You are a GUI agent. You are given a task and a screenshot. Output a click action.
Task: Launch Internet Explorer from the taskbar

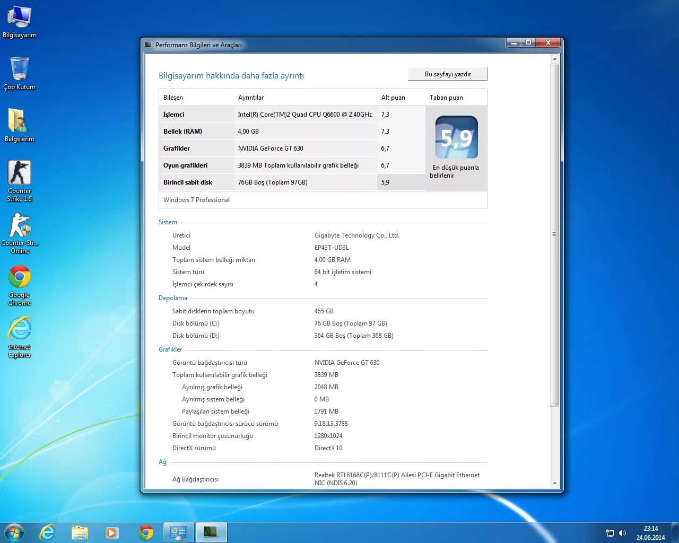coord(47,532)
